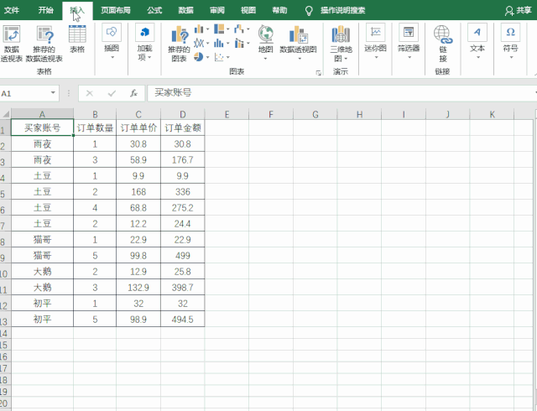The width and height of the screenshot is (537, 411).
Task: Open the Name Box dropdown arrow
Action: coord(53,93)
